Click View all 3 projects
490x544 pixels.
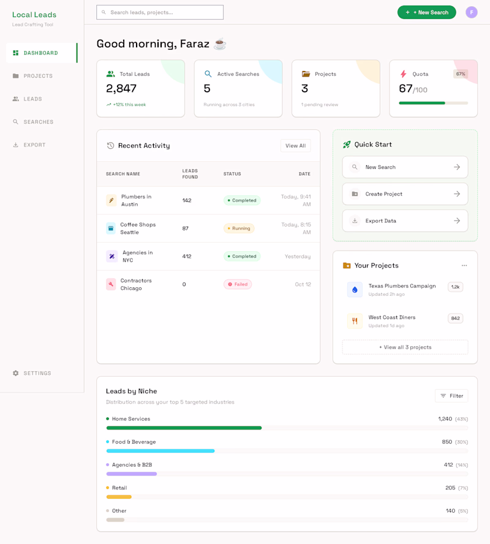click(405, 347)
